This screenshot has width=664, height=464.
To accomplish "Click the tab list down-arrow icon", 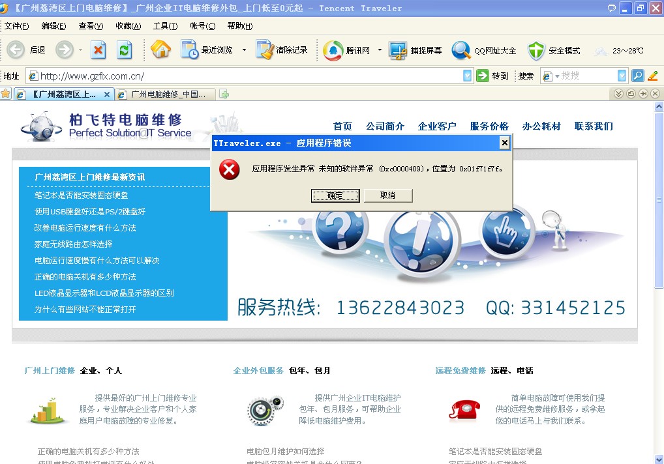I will pos(618,94).
